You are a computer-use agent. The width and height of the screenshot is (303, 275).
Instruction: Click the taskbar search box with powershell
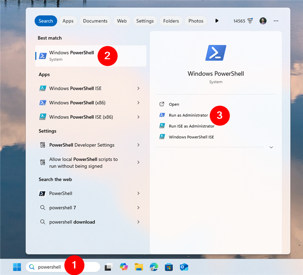point(63,267)
